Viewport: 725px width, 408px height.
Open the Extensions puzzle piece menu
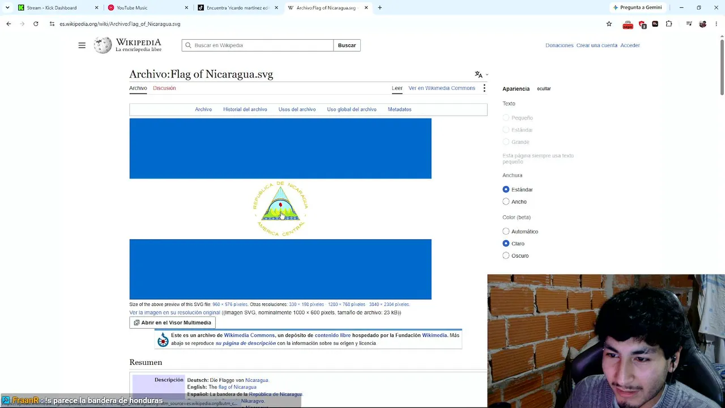[669, 24]
